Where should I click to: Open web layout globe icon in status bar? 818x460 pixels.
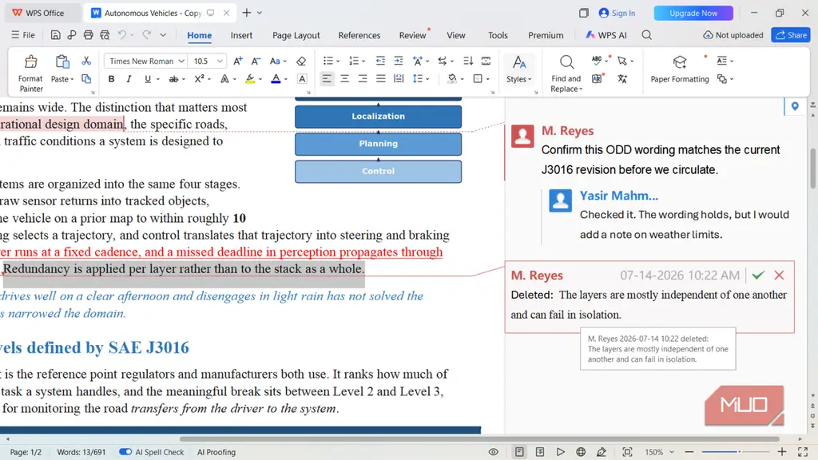581,452
